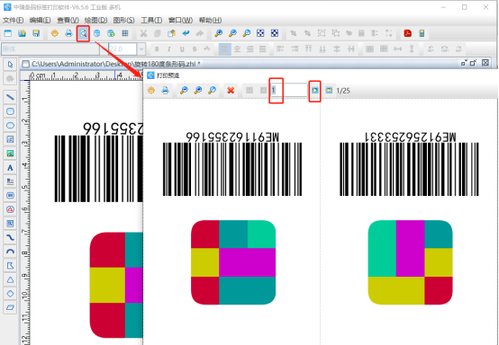
Task: Toggle bold text formatting
Action: (157, 49)
